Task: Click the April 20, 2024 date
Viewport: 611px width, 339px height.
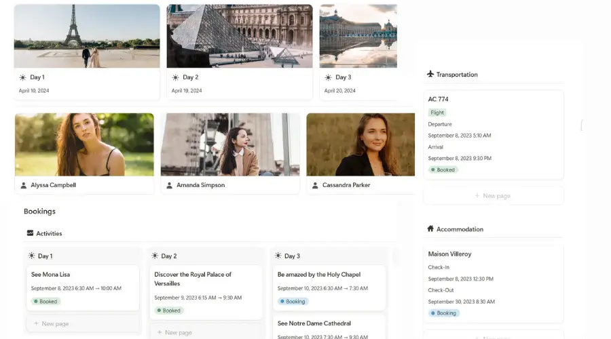Action: [x=340, y=91]
